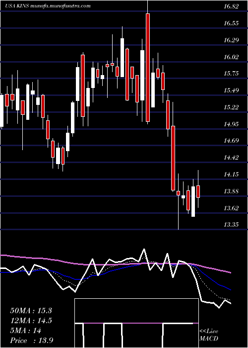Click the '5MA : 14' readout
Image resolution: width=248 pixels, height=348 pixels.
click(x=26, y=331)
